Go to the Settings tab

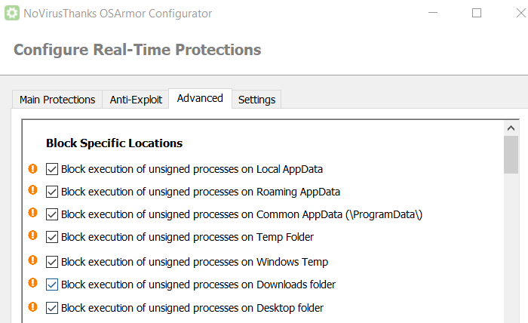[x=256, y=100]
